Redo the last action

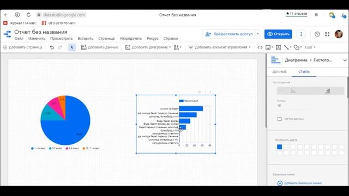click(x=60, y=47)
